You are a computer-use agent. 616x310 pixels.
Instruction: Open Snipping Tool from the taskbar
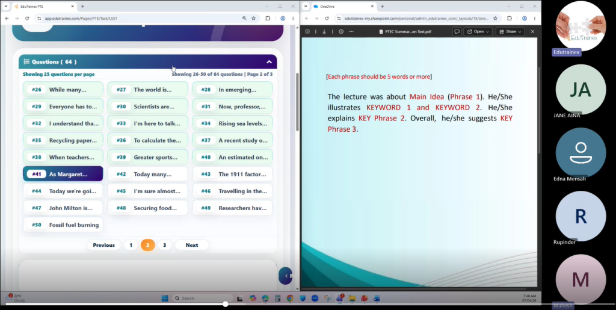pos(327,298)
